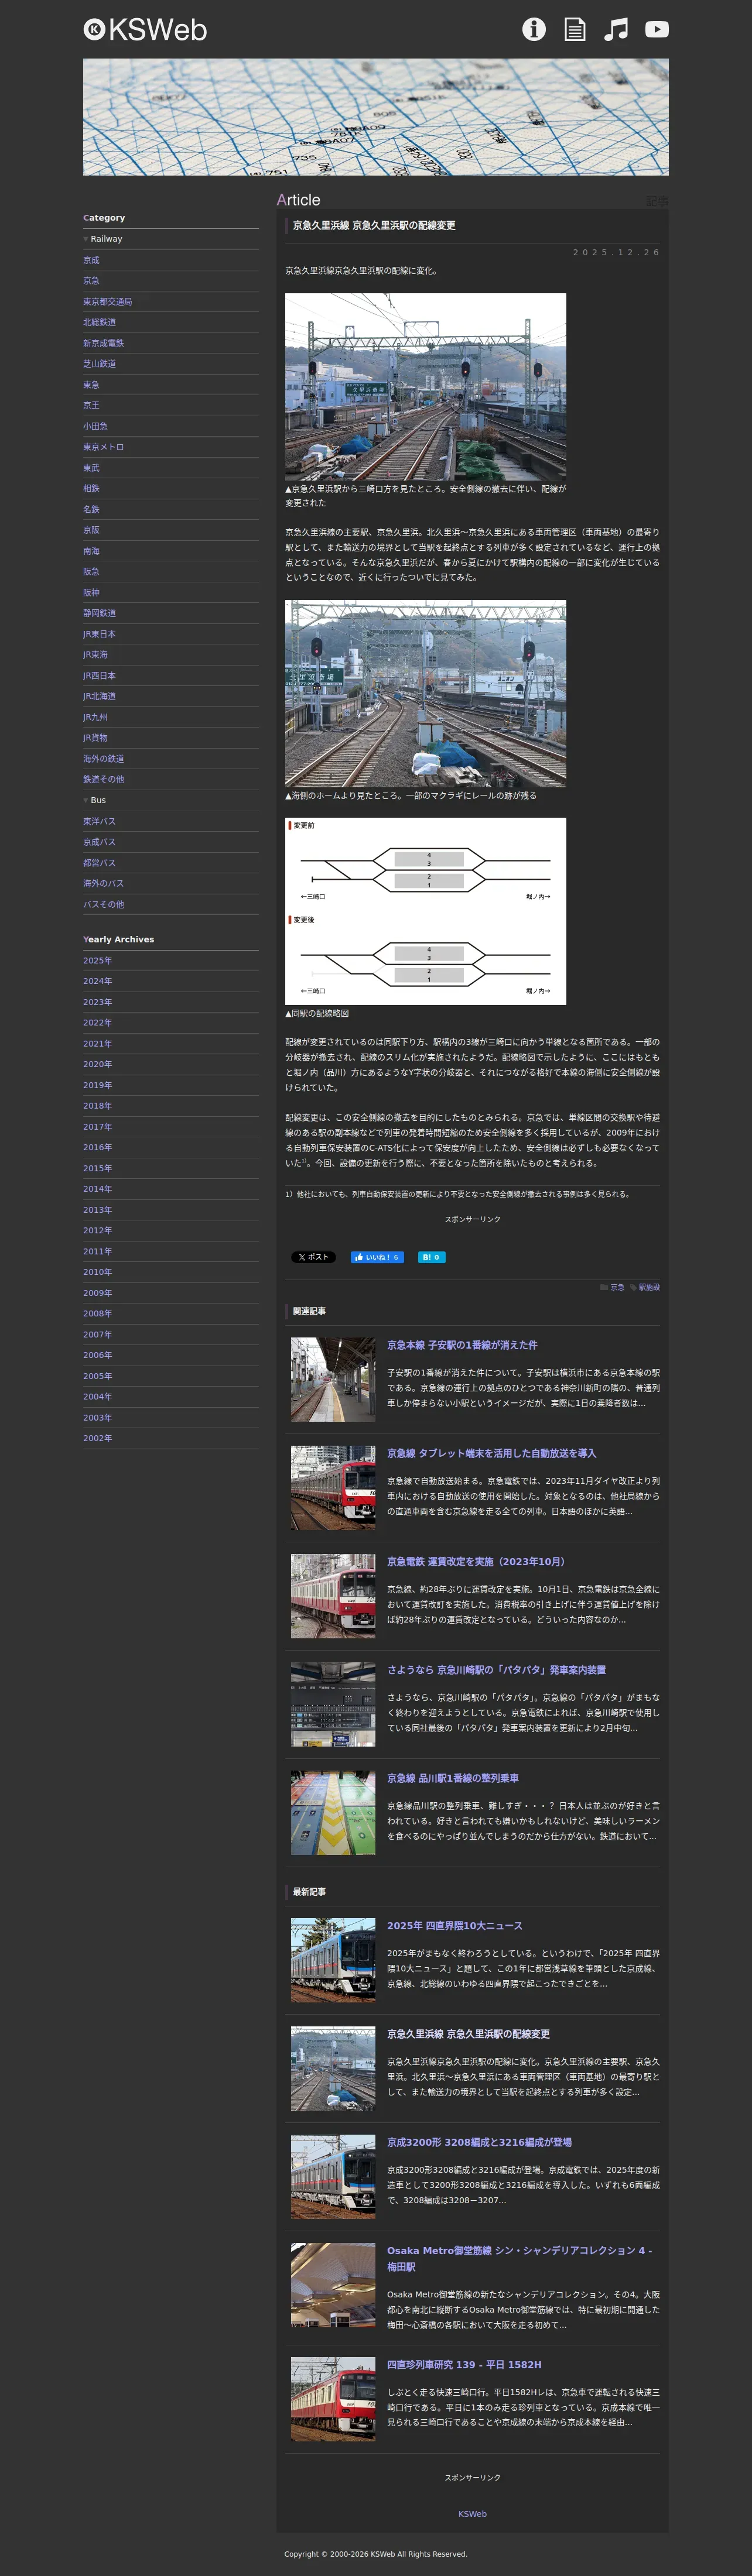Open related article 京急本線 子安駅の1番線が消えた件
The image size is (752, 2576).
[462, 1345]
